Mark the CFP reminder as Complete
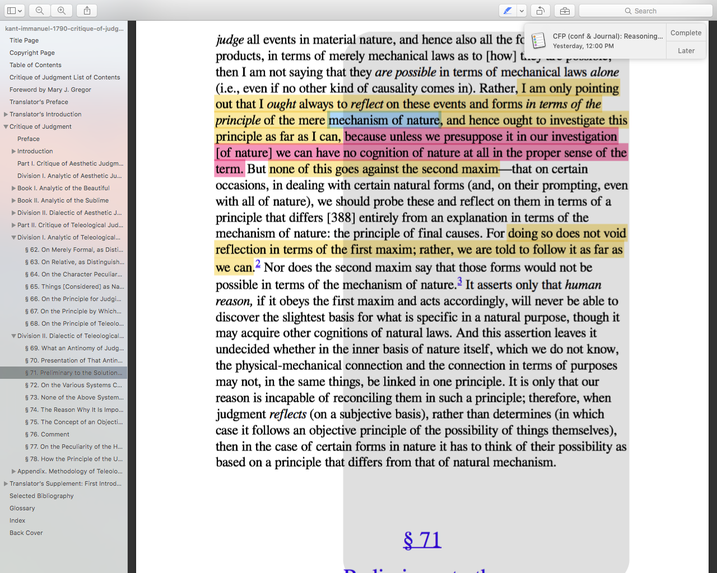Screen dimensions: 717x573 coord(686,32)
